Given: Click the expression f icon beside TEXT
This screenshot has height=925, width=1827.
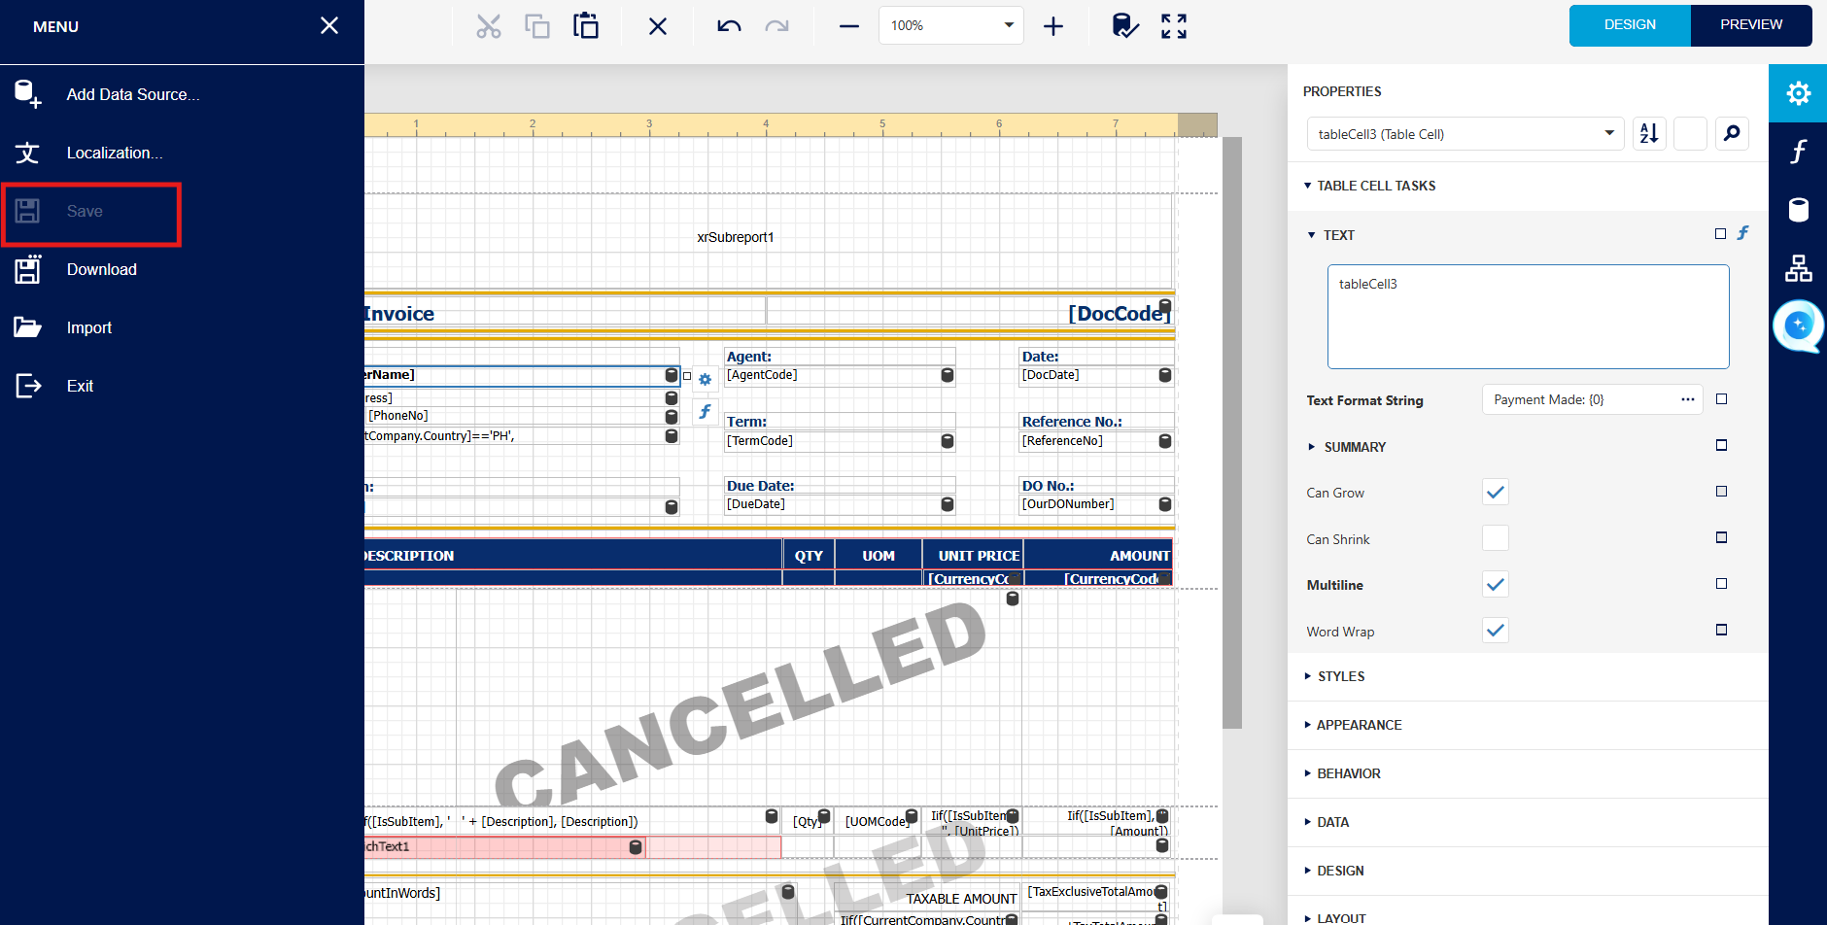Looking at the screenshot, I should 1743,233.
